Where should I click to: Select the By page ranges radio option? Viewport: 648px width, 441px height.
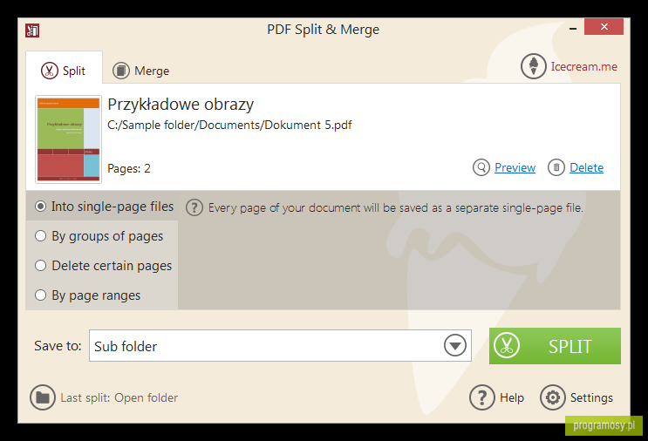pyautogui.click(x=40, y=295)
